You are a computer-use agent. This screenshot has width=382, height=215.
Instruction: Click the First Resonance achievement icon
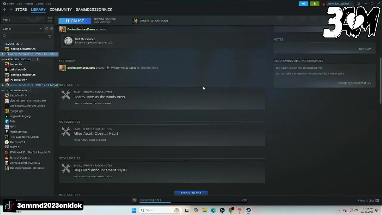coord(68,41)
